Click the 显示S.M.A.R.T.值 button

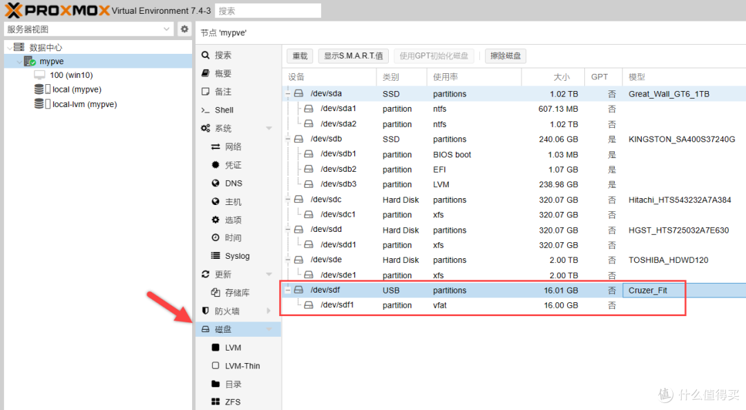coord(353,56)
